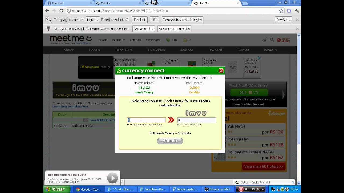Screen dimensions: 344x193
Task: Open the Friends menu item
Action: coord(135,40)
